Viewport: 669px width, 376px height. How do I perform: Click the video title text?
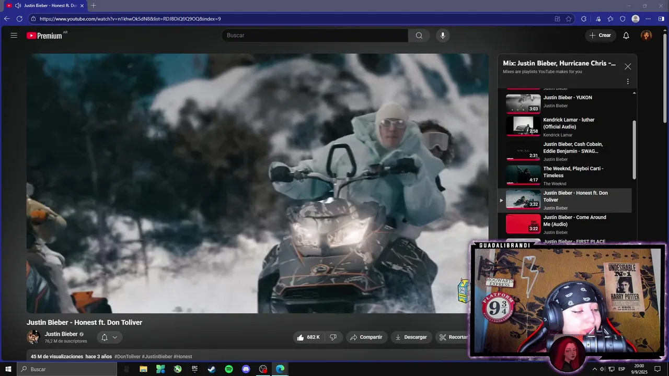click(x=85, y=323)
